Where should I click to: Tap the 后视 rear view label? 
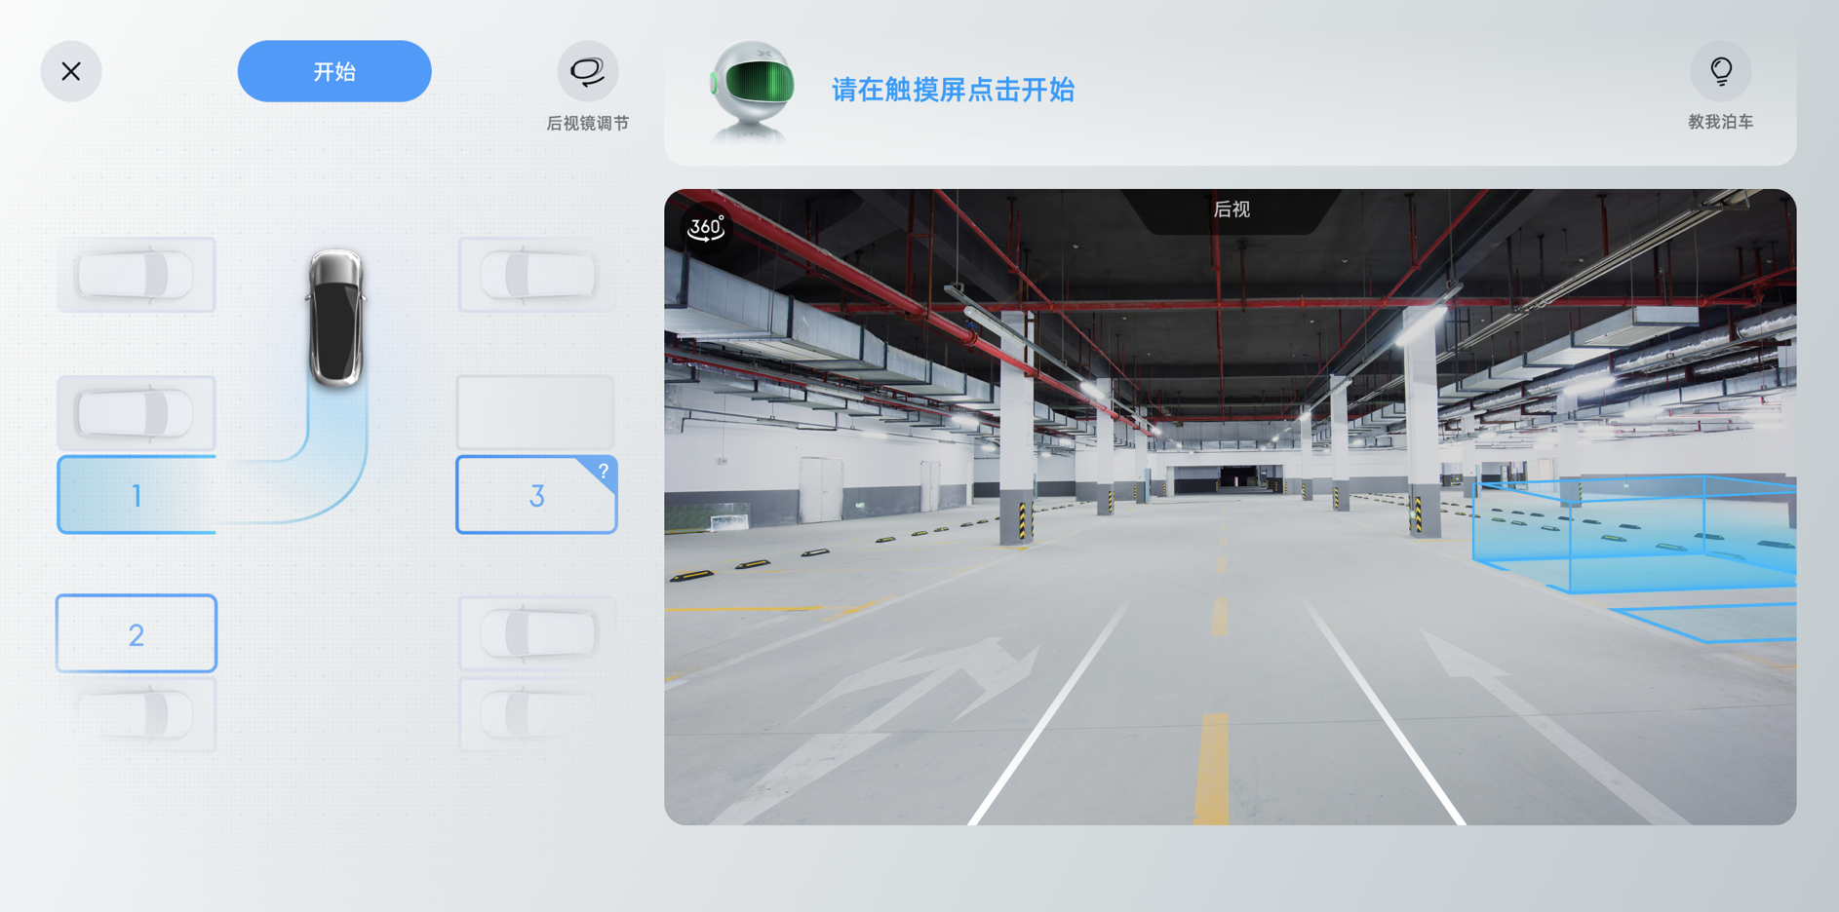1231,209
